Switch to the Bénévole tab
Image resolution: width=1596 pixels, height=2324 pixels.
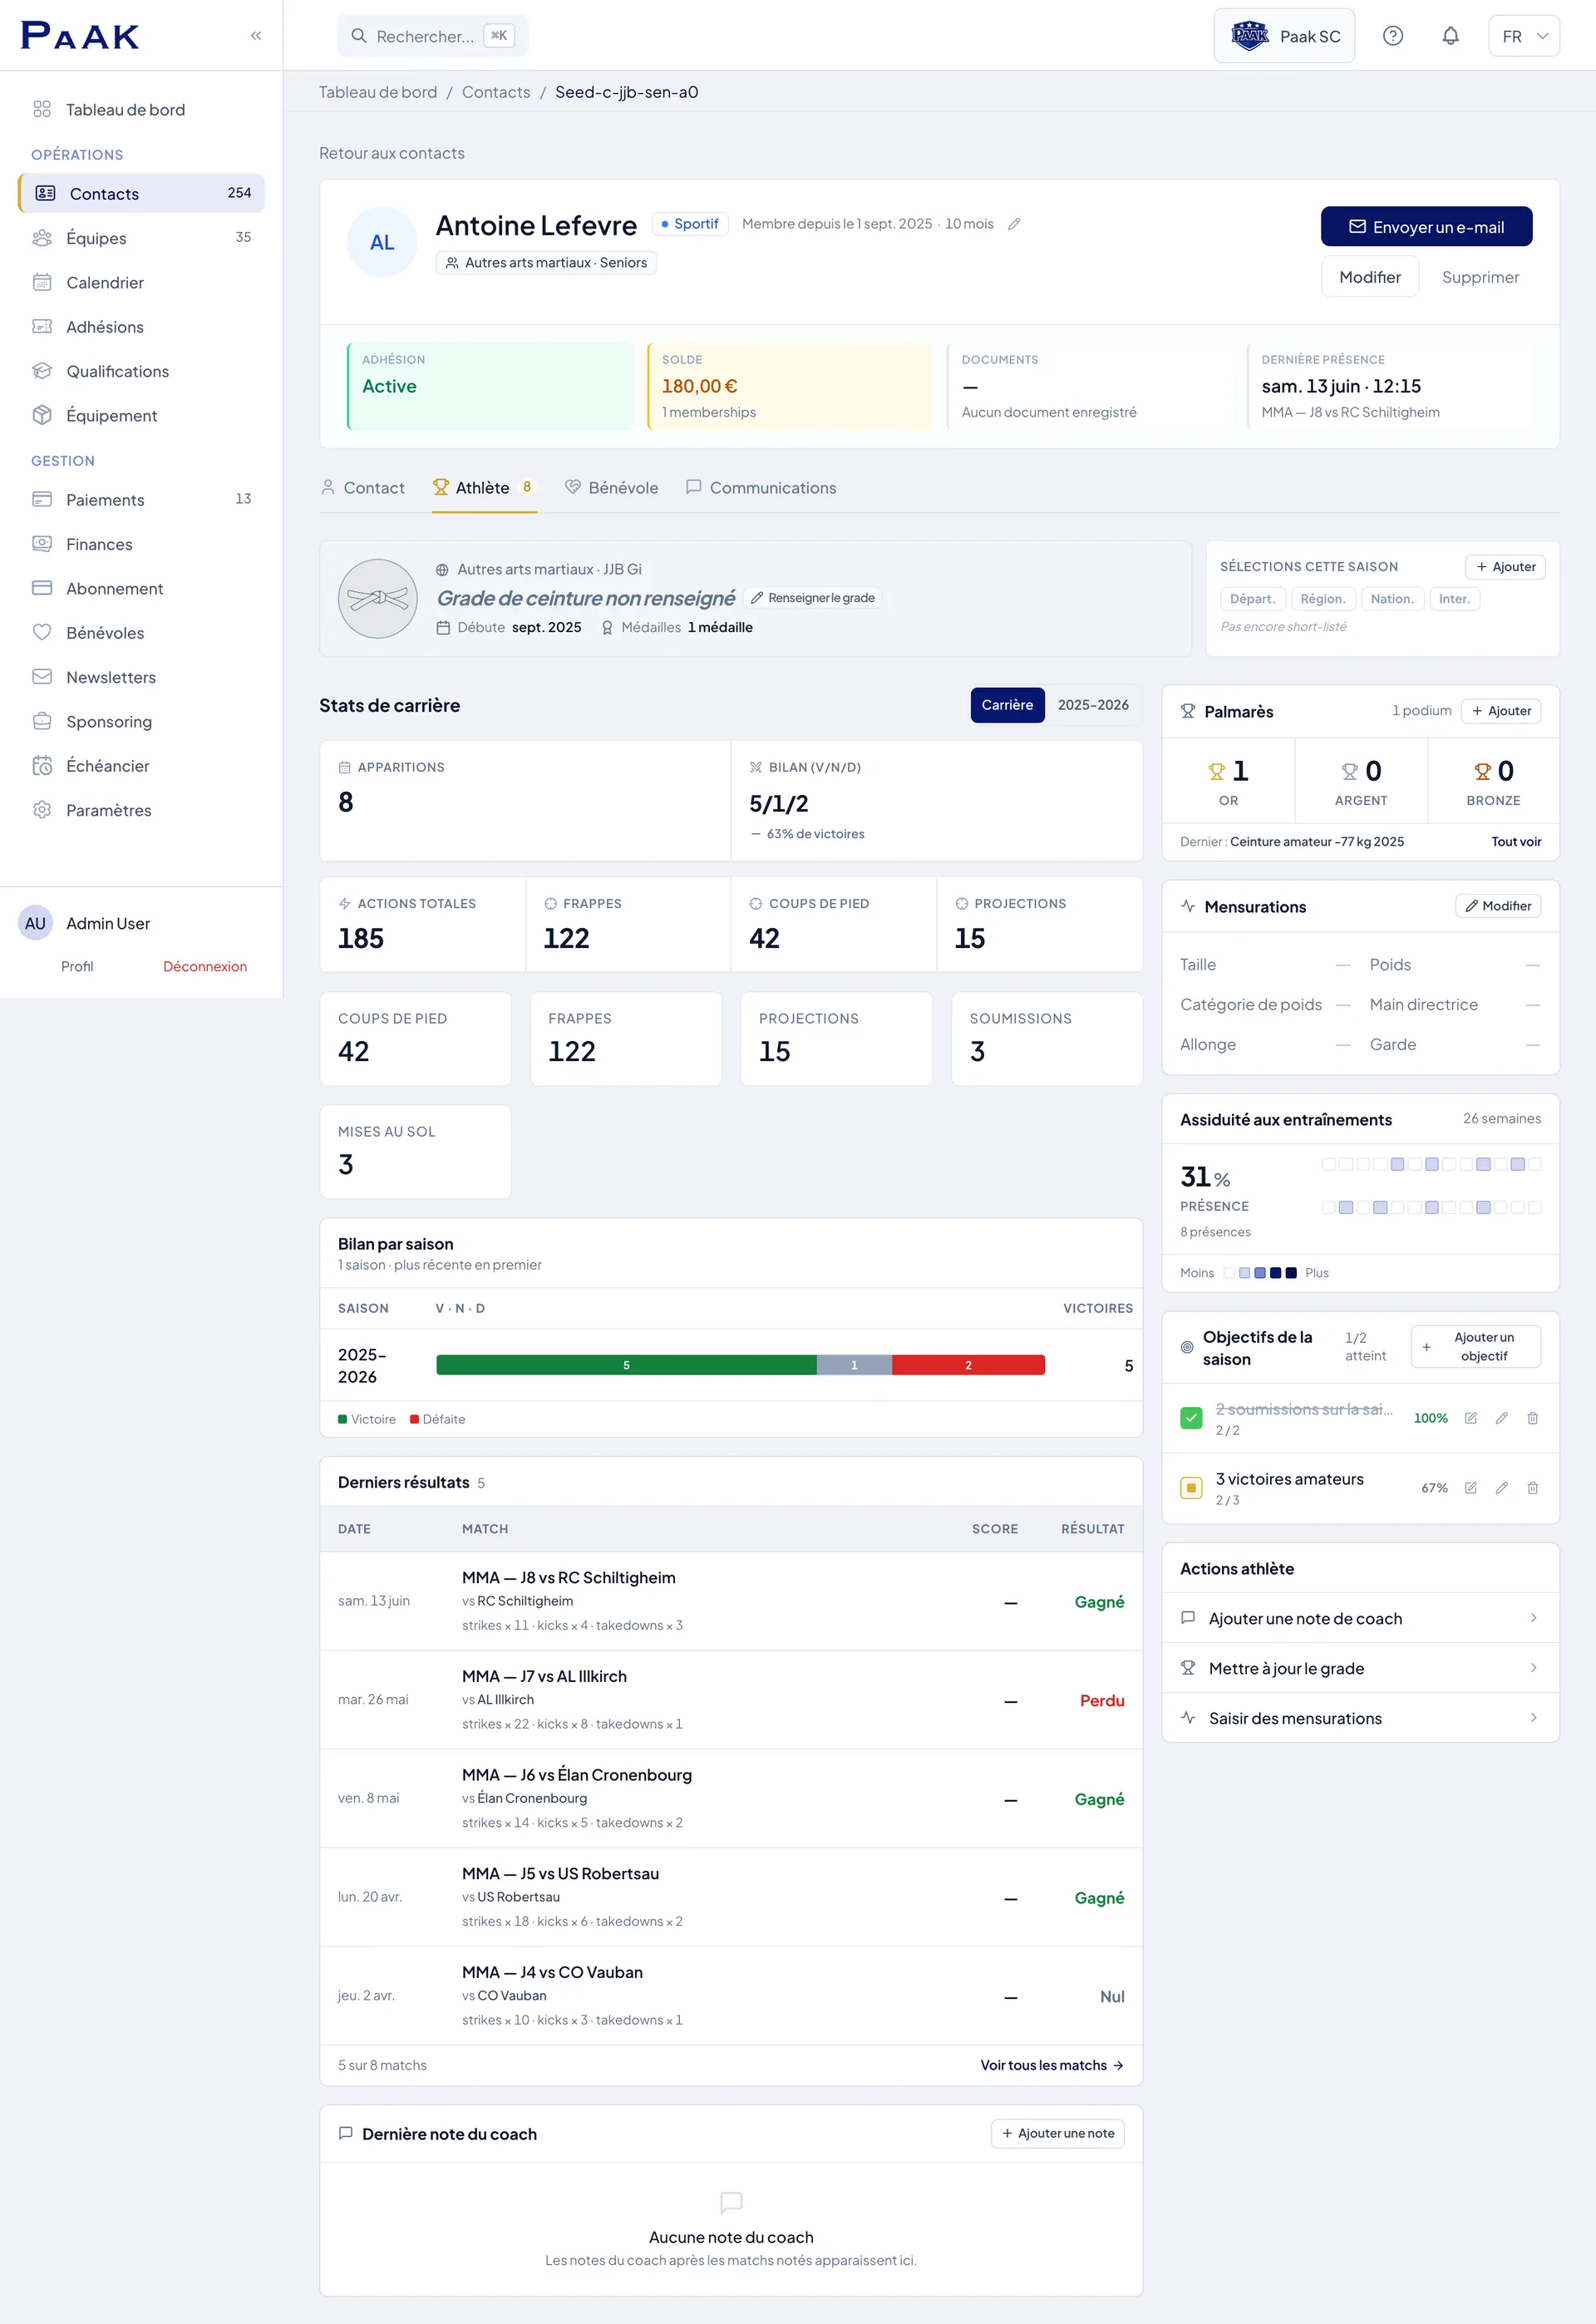[611, 488]
